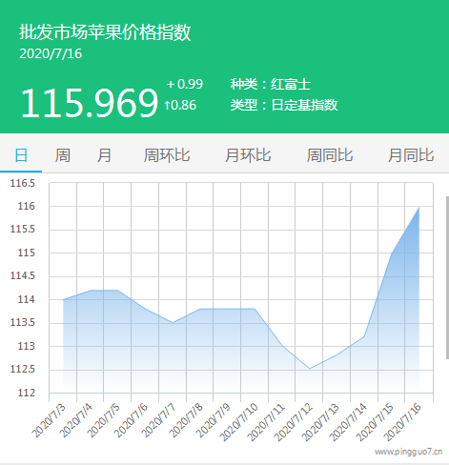Click the 2020/7/7 dip data point
449x465 pixels.
coord(173,323)
